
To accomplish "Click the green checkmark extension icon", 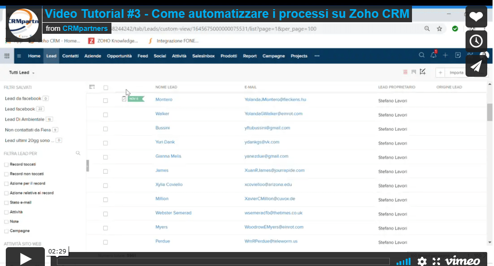I will coord(455,28).
